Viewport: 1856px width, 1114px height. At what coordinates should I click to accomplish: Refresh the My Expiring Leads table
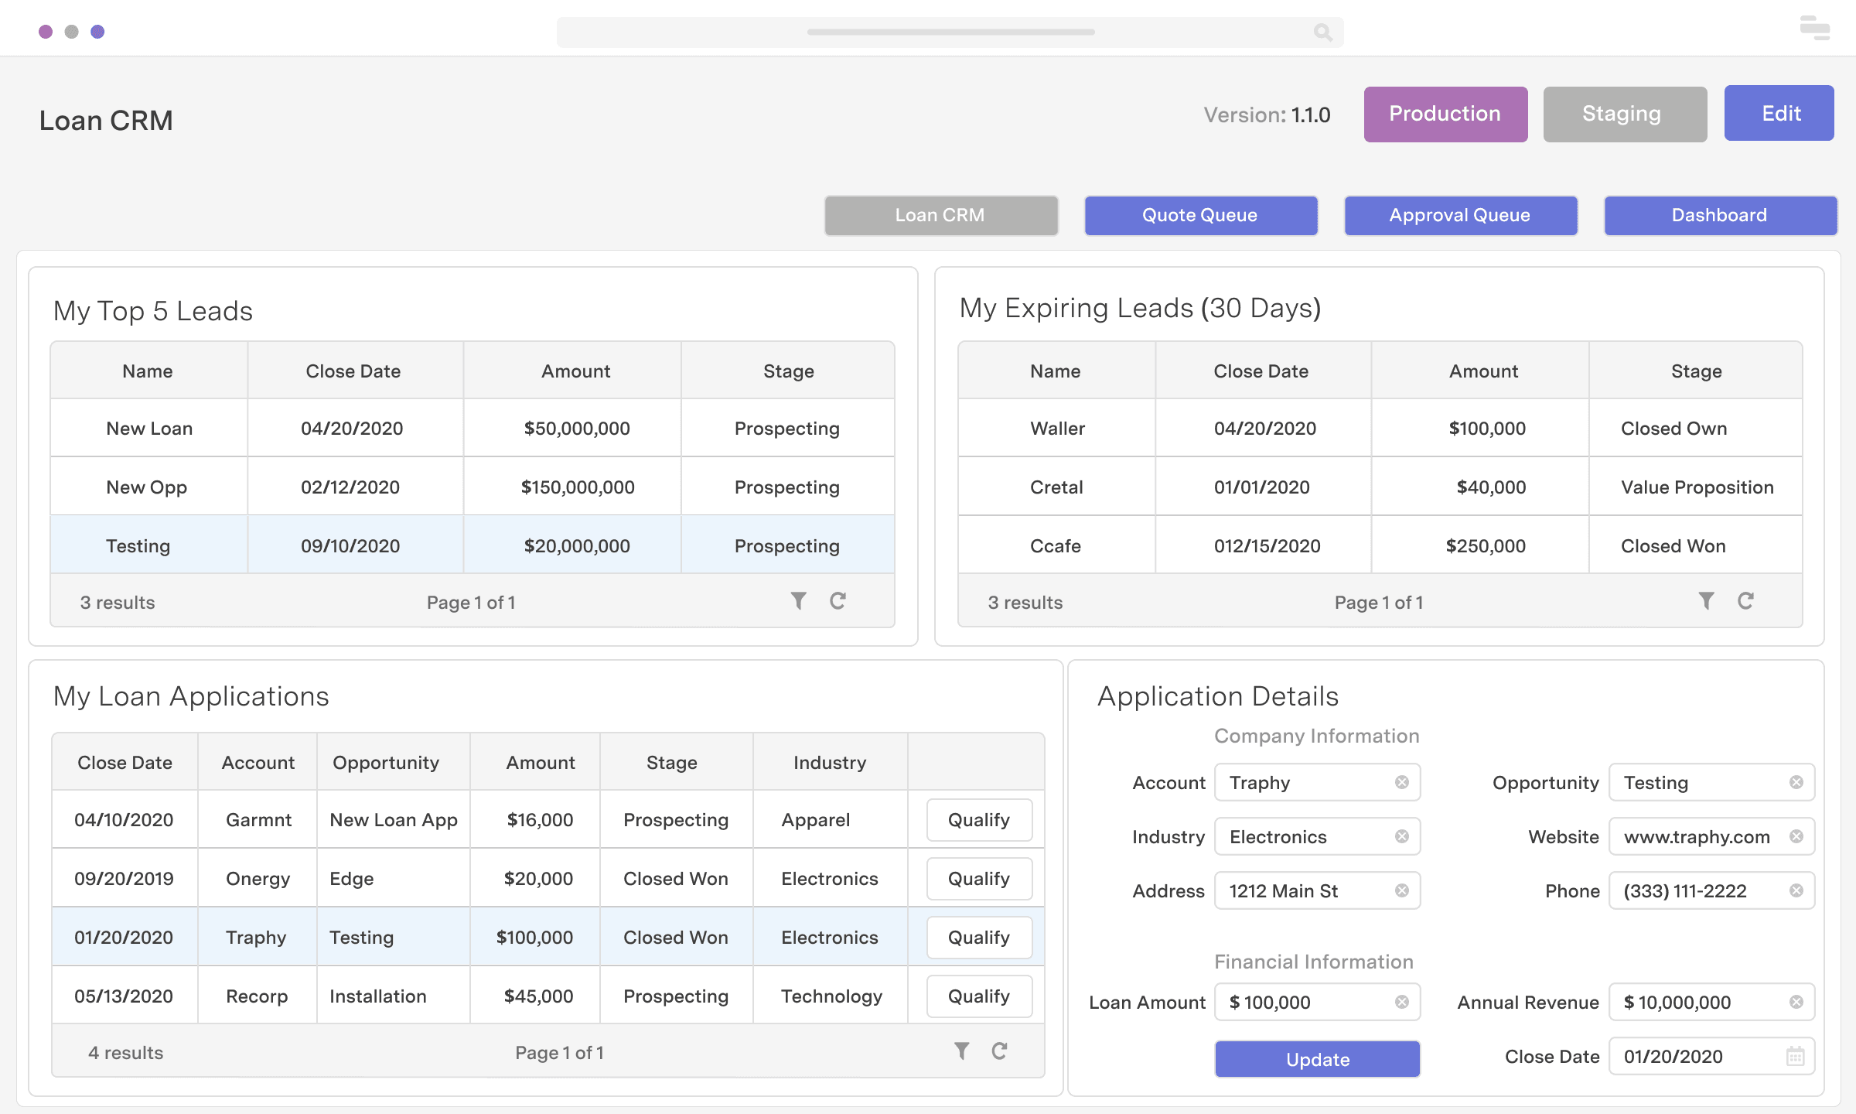coord(1746,600)
